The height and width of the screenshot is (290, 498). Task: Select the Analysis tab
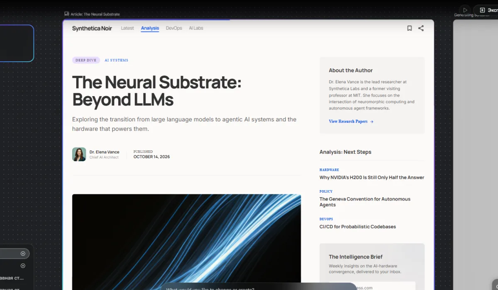(150, 28)
